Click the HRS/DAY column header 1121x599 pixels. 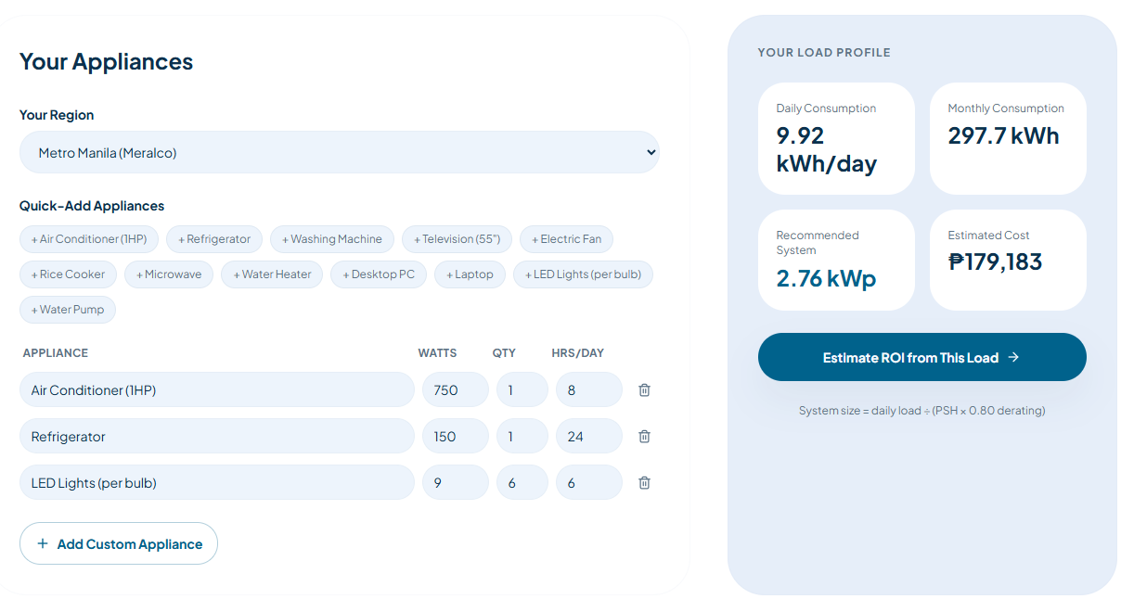pos(578,353)
